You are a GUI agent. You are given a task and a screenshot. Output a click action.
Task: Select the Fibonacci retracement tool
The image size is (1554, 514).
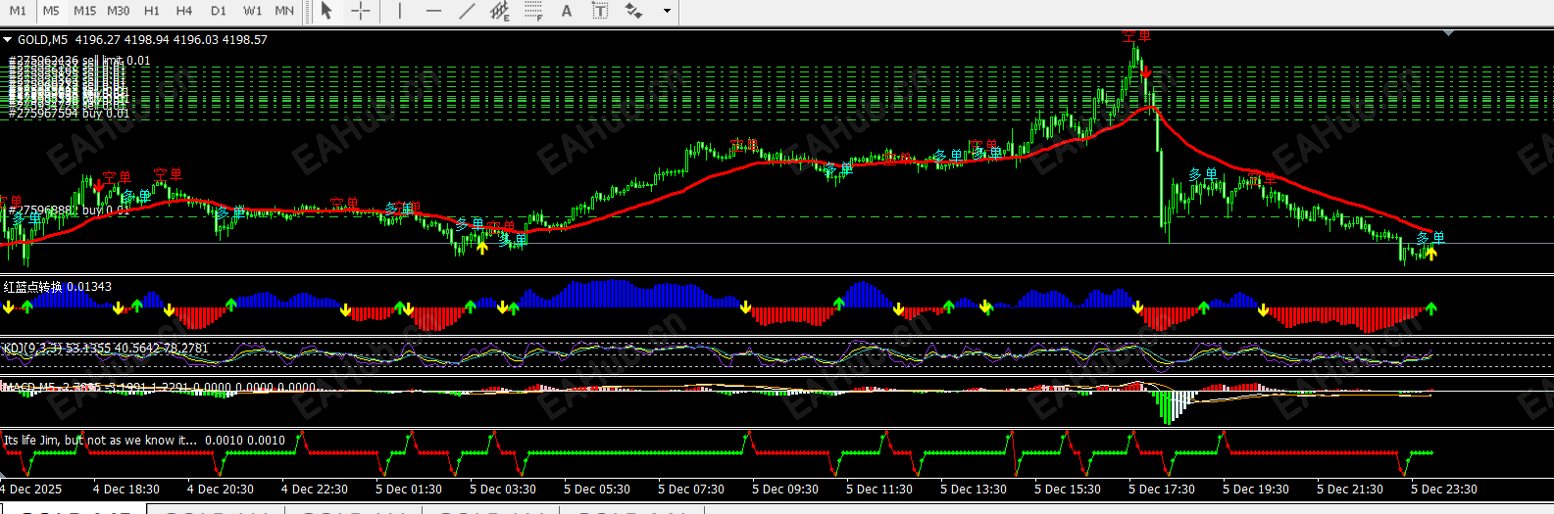[533, 11]
